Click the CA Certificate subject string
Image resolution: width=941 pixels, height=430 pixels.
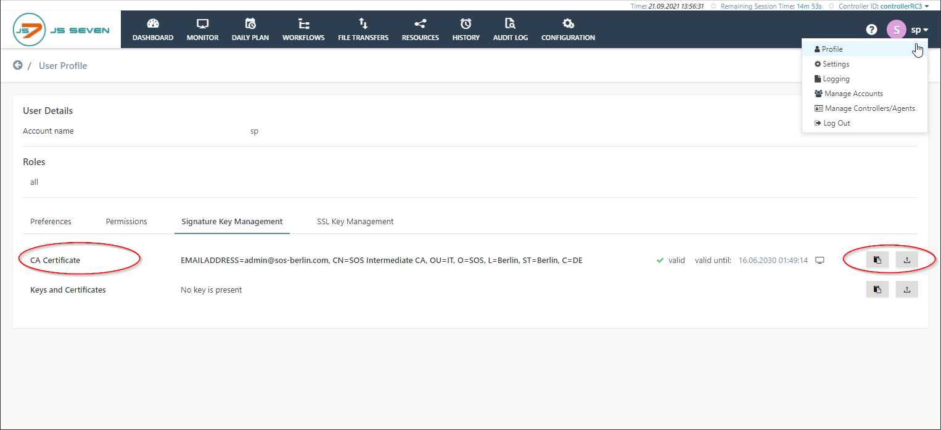382,260
